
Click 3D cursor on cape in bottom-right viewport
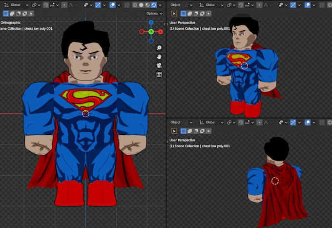coord(275,181)
